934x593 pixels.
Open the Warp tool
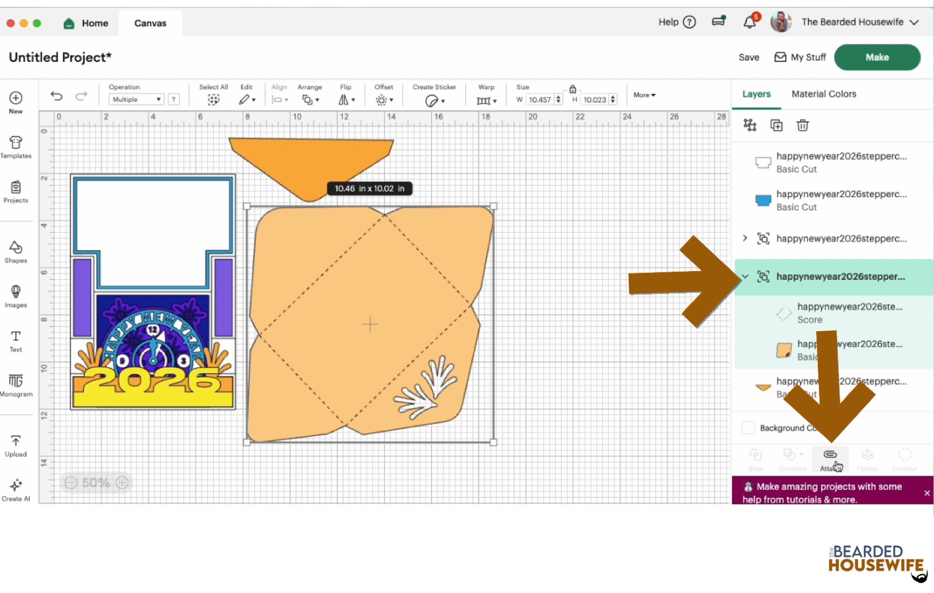coord(483,99)
